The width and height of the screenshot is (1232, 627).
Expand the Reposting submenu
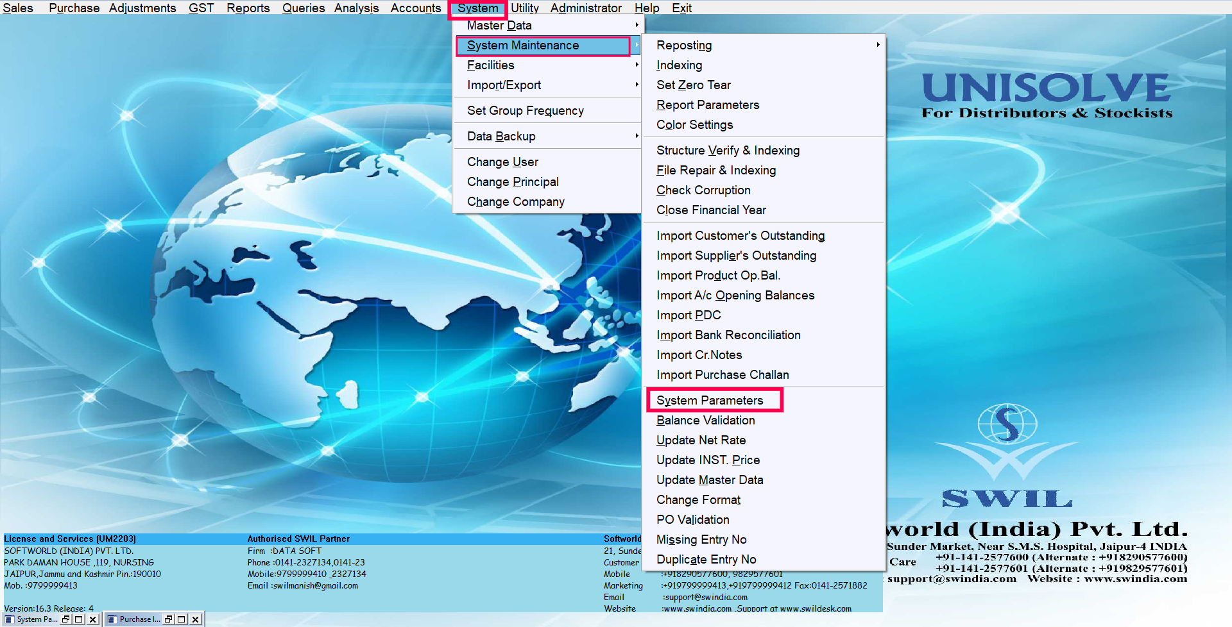tap(764, 46)
